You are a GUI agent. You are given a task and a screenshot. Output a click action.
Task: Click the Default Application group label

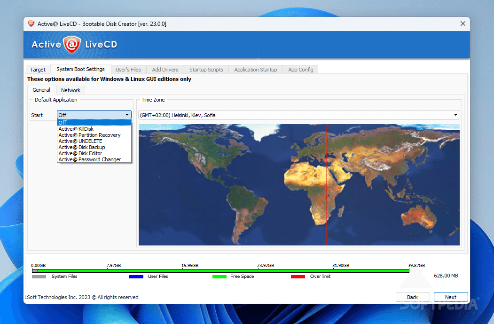(x=56, y=100)
